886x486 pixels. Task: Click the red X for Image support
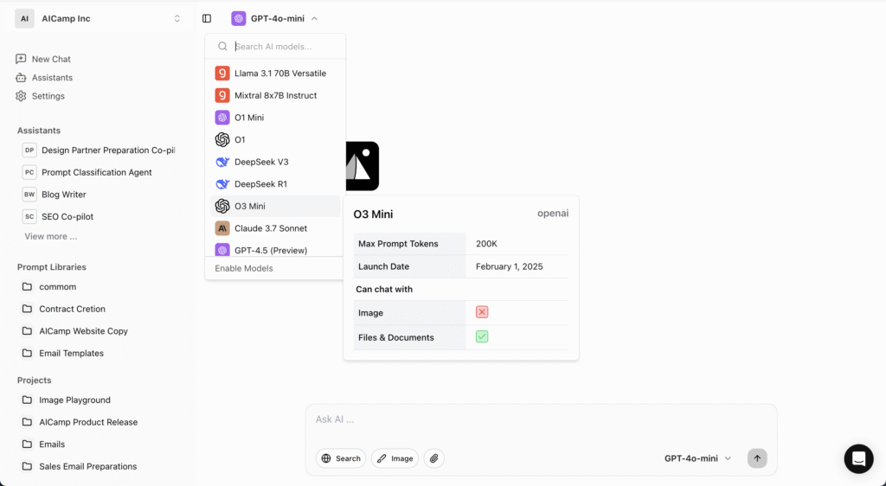coord(482,312)
